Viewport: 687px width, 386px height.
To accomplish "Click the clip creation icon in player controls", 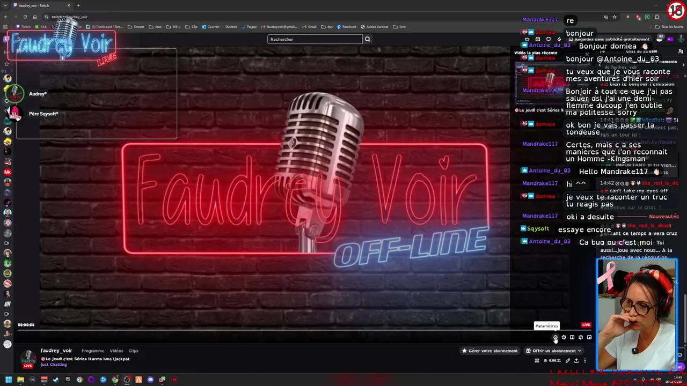I will [564, 337].
